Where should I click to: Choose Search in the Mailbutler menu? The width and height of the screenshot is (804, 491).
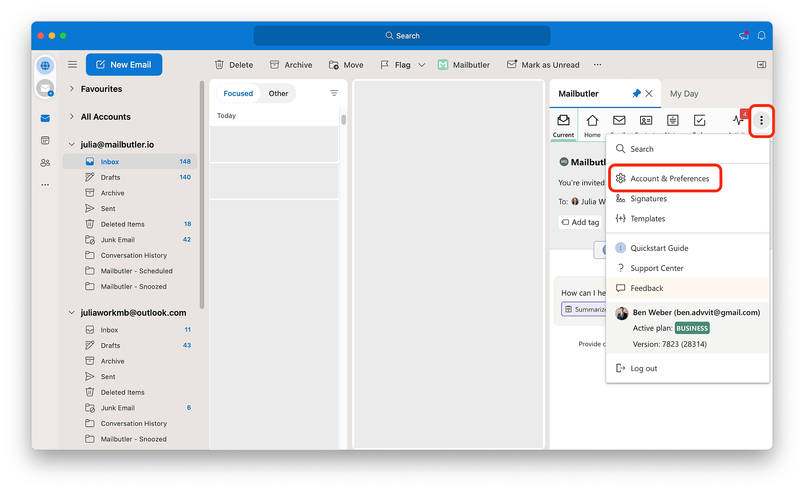point(687,149)
